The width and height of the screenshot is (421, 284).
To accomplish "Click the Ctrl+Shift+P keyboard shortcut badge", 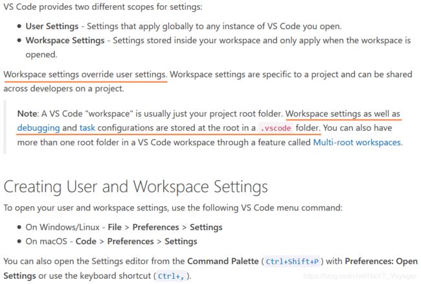I will tap(292, 261).
